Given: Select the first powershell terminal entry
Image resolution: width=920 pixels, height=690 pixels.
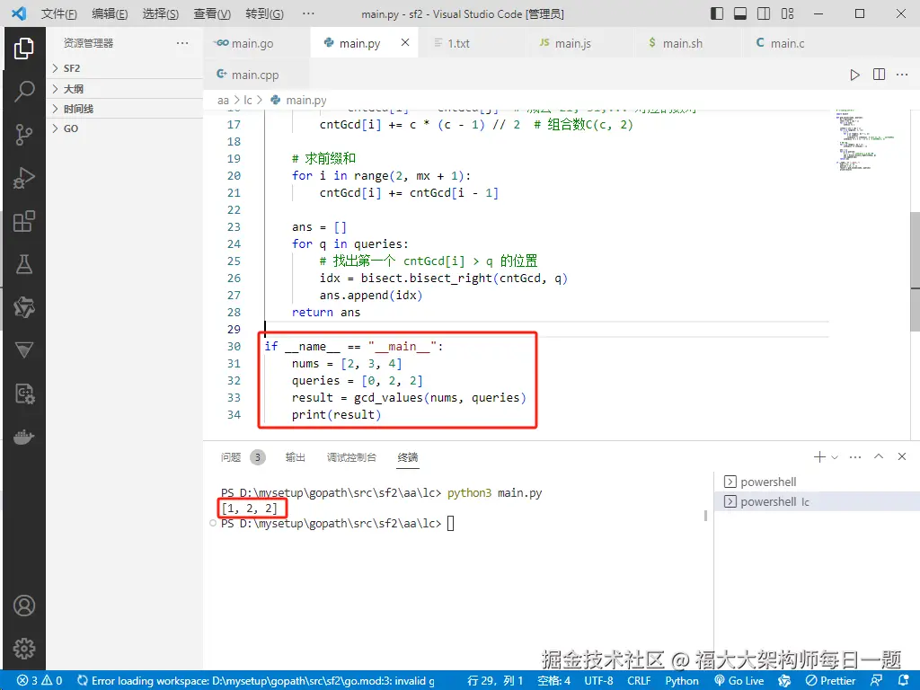Looking at the screenshot, I should 817,482.
